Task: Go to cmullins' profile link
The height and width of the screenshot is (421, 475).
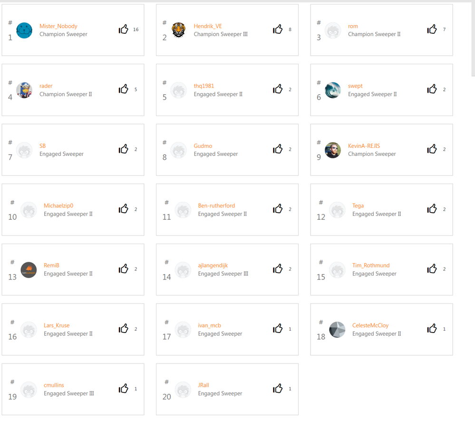Action: 54,385
